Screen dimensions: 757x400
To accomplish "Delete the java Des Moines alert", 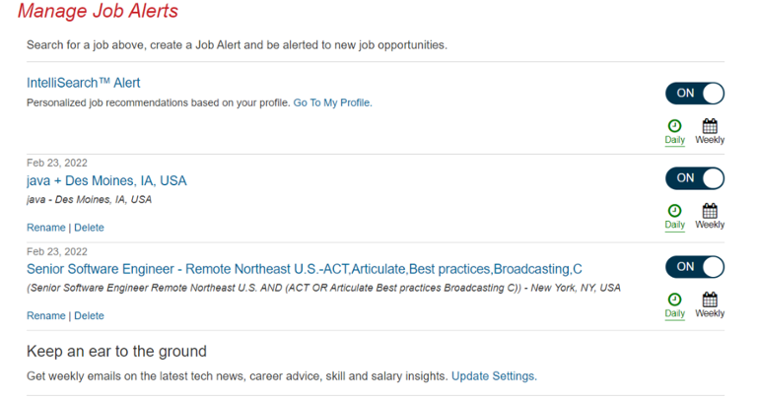I will [89, 228].
